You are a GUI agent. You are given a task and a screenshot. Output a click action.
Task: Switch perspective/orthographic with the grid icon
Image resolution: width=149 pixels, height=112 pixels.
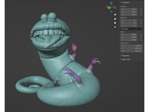[x=115, y=27]
